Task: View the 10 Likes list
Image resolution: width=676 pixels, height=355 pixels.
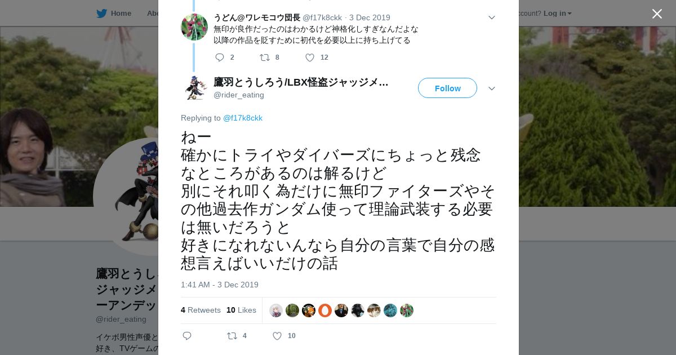Action: click(x=241, y=310)
